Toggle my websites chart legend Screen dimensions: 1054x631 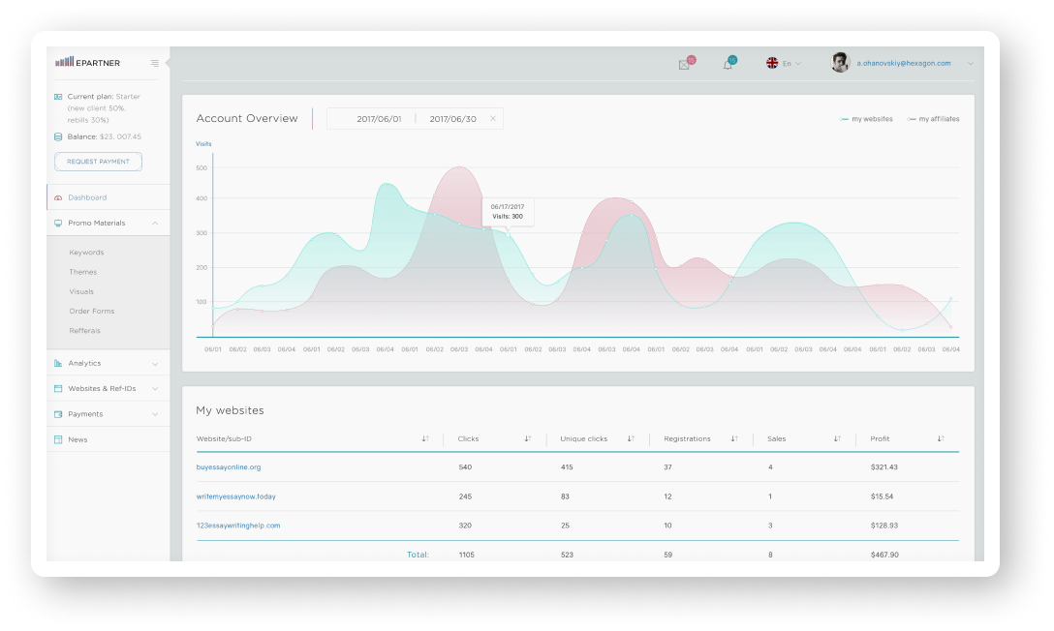[x=867, y=119]
